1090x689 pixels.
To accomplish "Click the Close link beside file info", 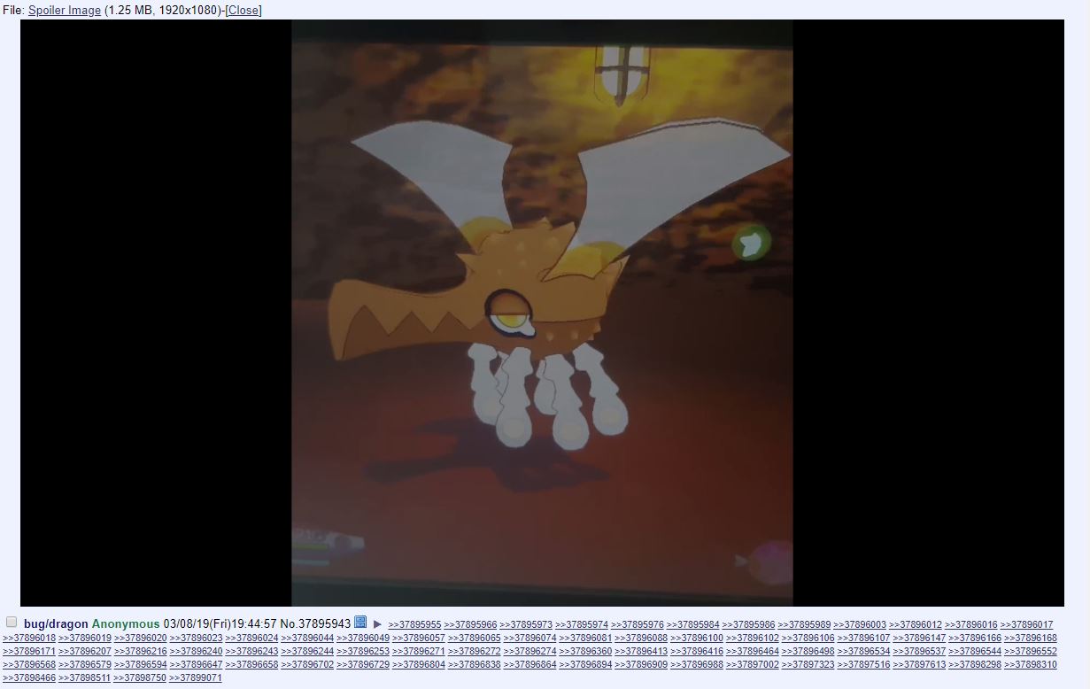I will point(244,11).
